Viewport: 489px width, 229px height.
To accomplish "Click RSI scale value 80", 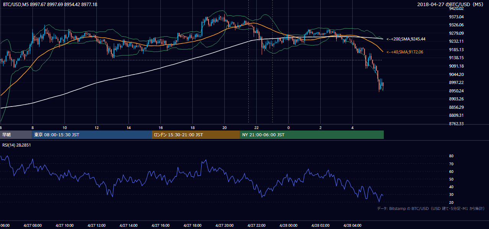I will pyautogui.click(x=451, y=156).
